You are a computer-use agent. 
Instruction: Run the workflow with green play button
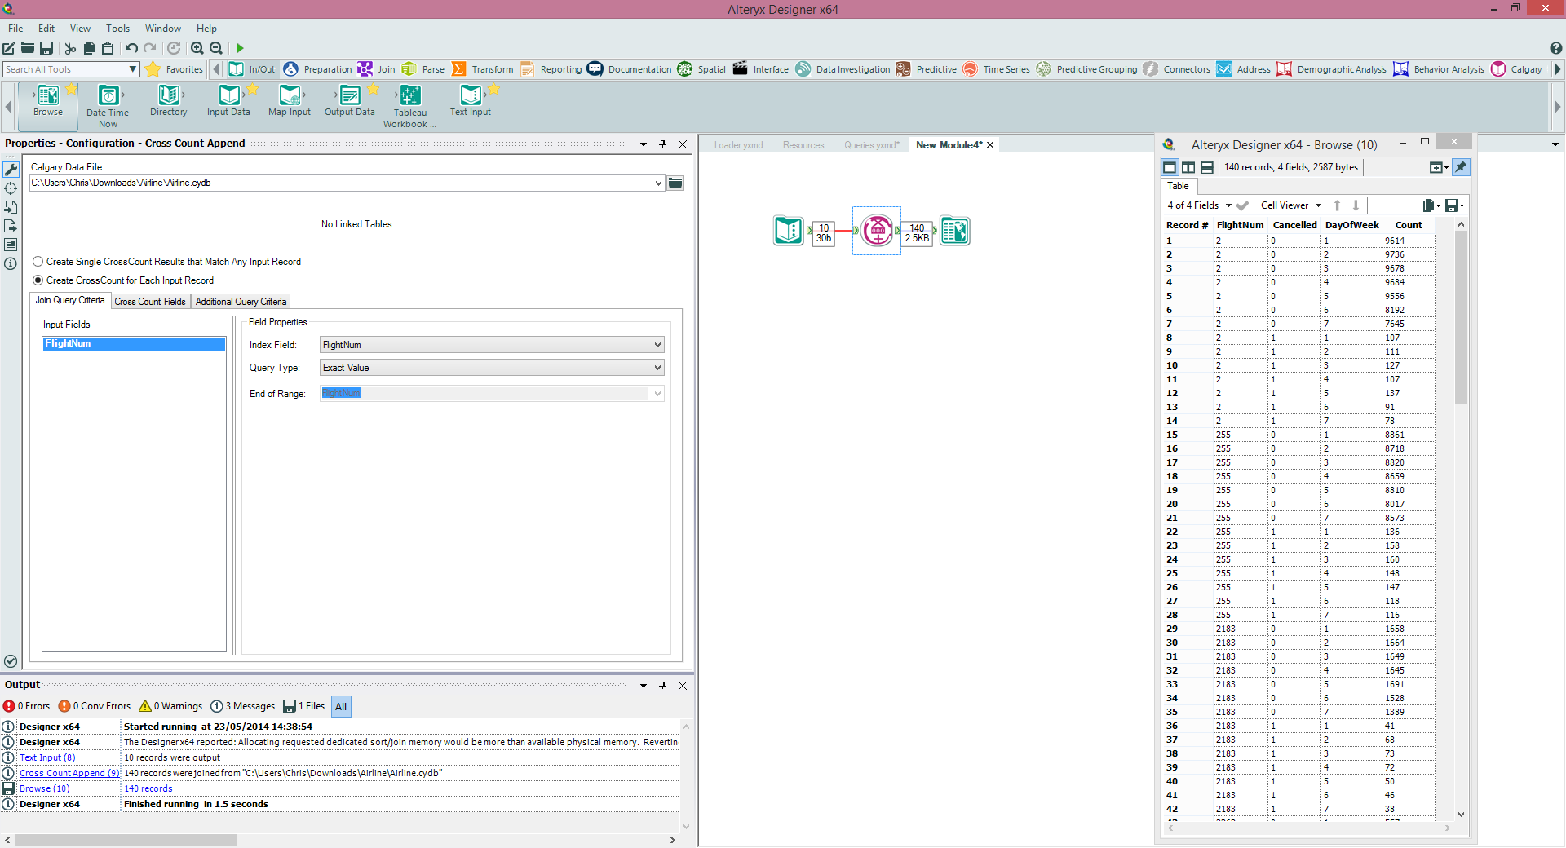click(240, 48)
